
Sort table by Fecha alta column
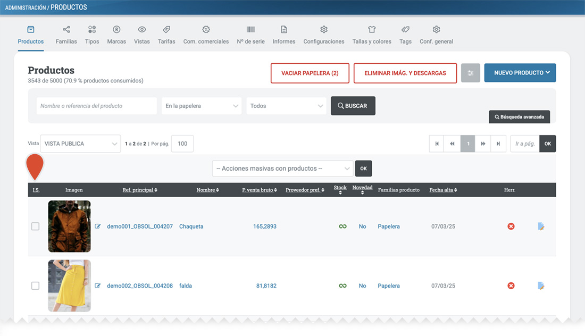443,190
